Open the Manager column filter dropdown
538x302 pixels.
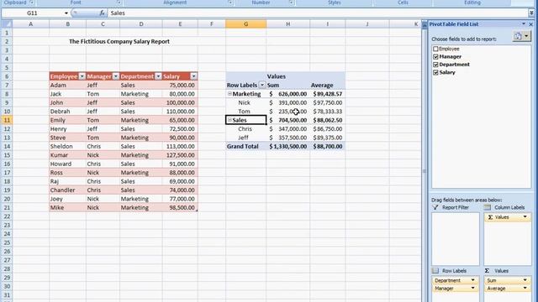[116, 76]
